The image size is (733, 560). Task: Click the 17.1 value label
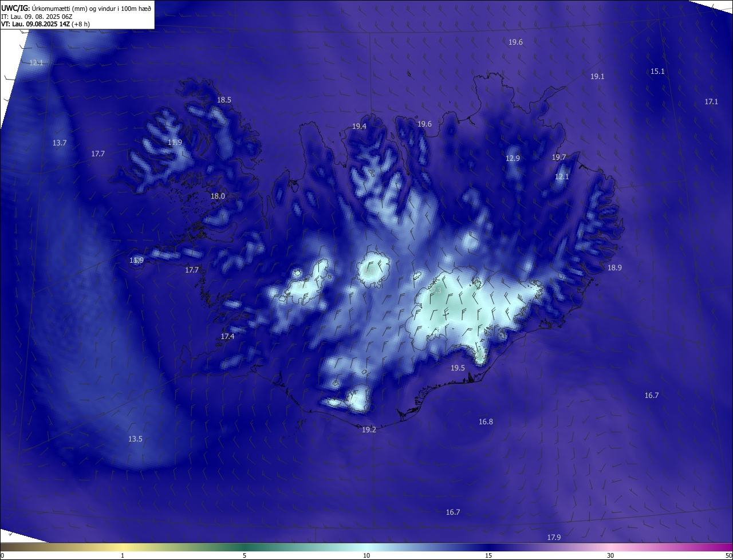(711, 101)
